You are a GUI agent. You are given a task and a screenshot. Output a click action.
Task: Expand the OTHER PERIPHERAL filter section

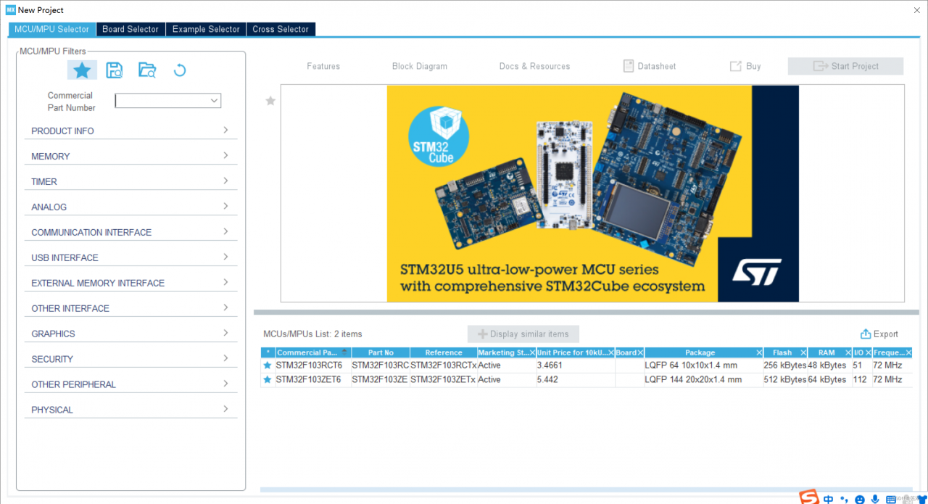point(130,384)
